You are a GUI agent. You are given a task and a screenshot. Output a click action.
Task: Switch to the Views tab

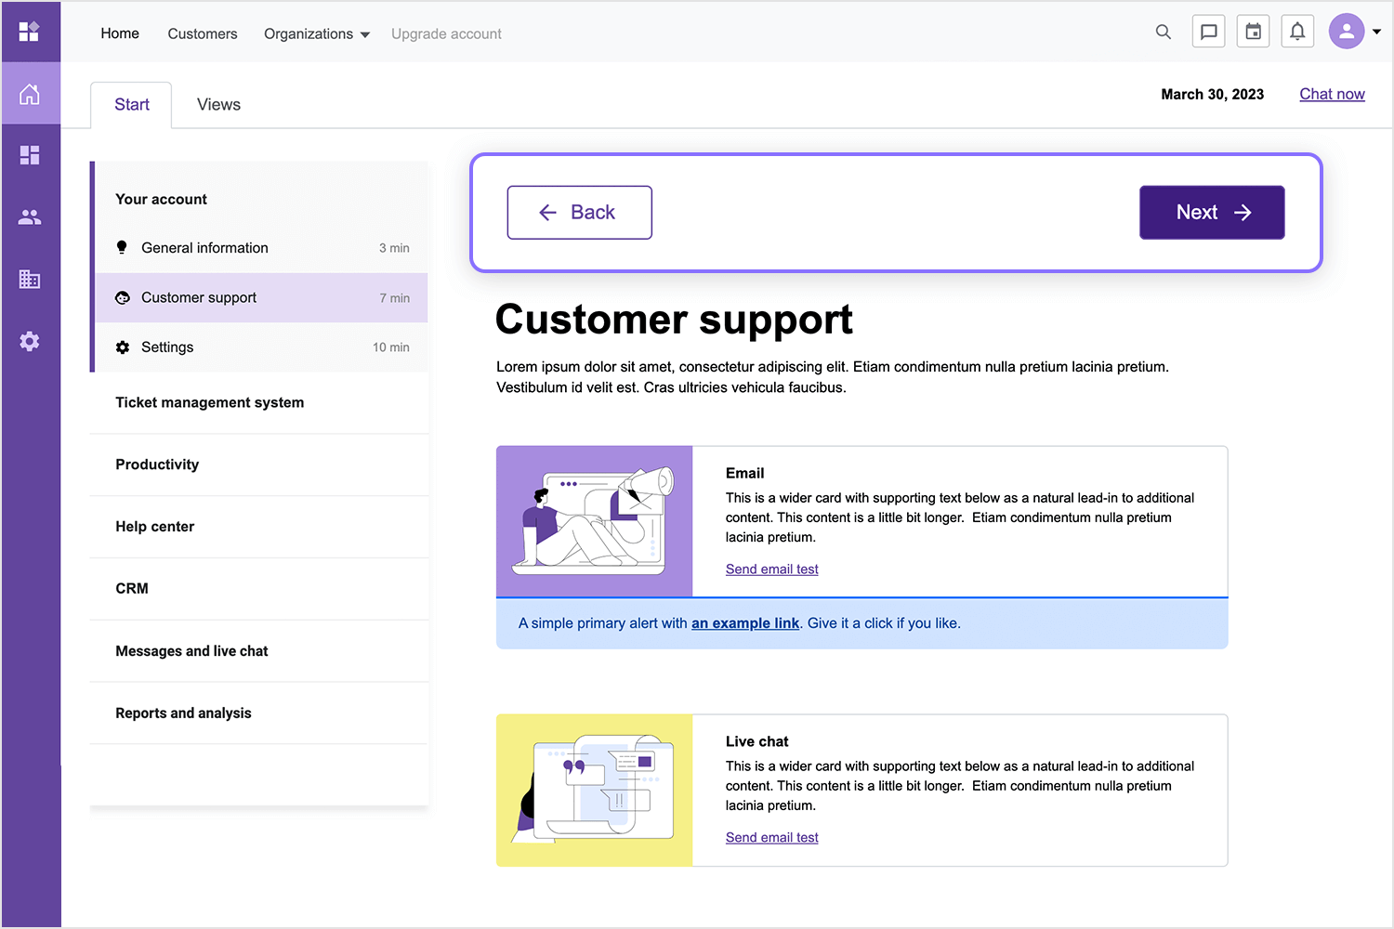(218, 105)
